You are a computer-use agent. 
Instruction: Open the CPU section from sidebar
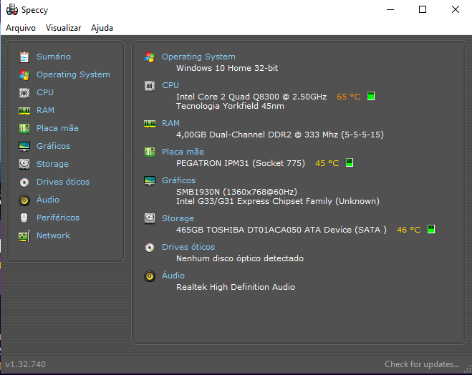coord(45,92)
